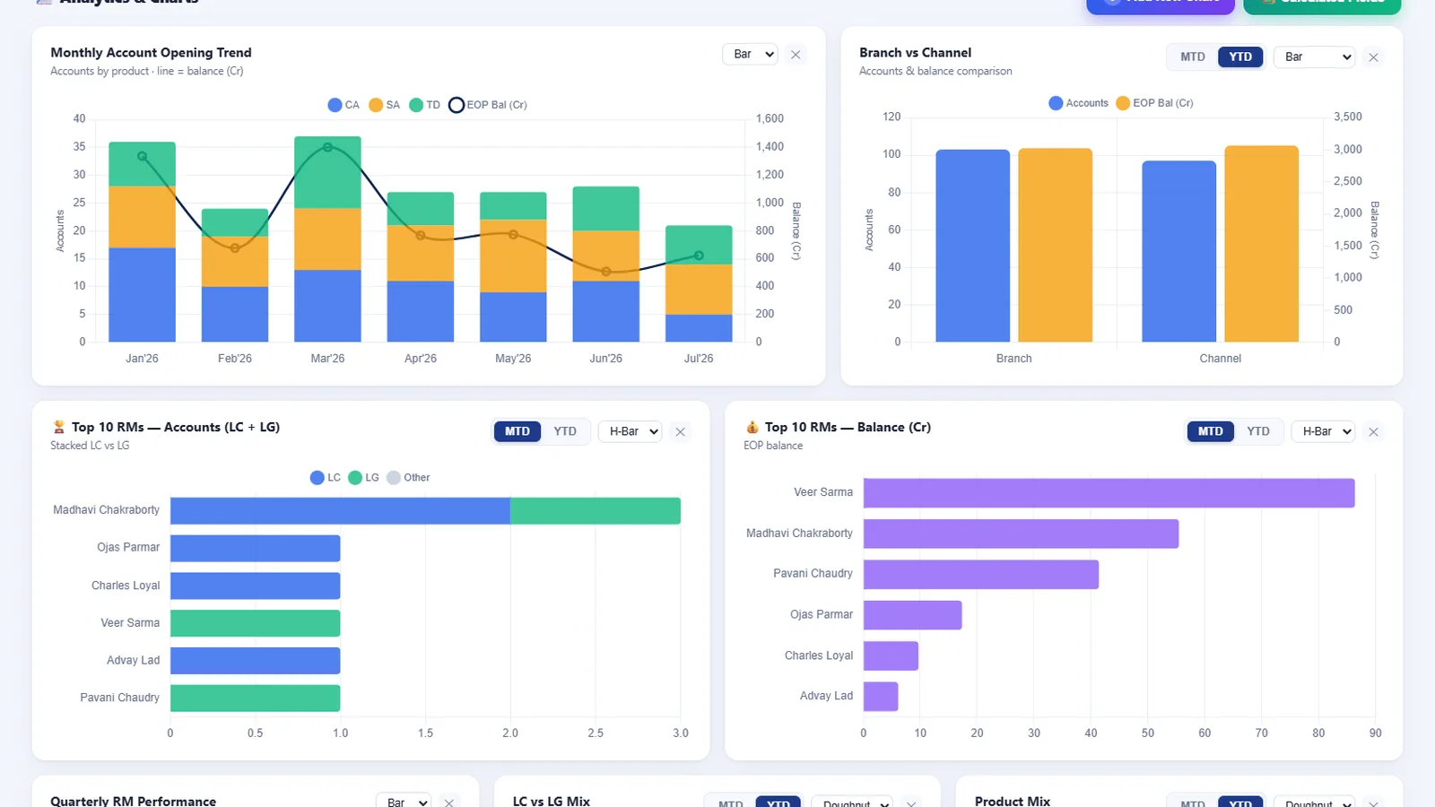This screenshot has height=807, width=1435.
Task: Toggle SA series in monthly trend legend
Action: pyautogui.click(x=384, y=105)
